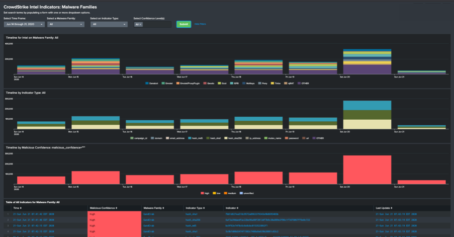Viewport: 454px width, 237px height.
Task: Remove the 'All' confidence level tag
Action: (x=141, y=25)
